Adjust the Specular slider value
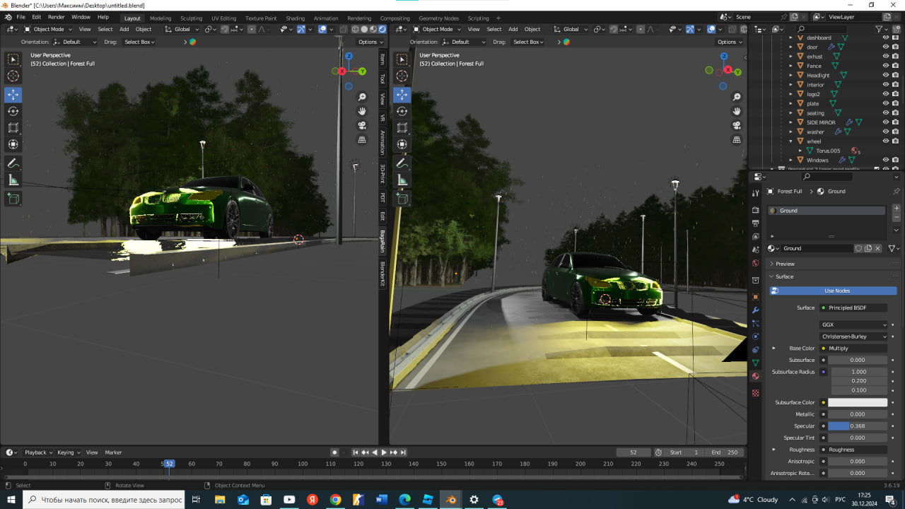The image size is (905, 509). [x=858, y=426]
